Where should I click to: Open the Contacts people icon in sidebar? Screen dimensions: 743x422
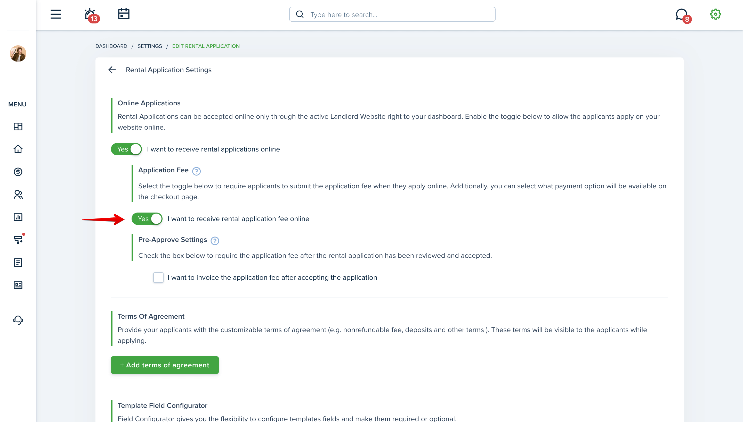click(18, 195)
